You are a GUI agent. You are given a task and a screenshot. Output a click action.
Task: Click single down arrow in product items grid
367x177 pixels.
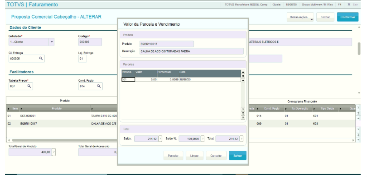[358, 129]
